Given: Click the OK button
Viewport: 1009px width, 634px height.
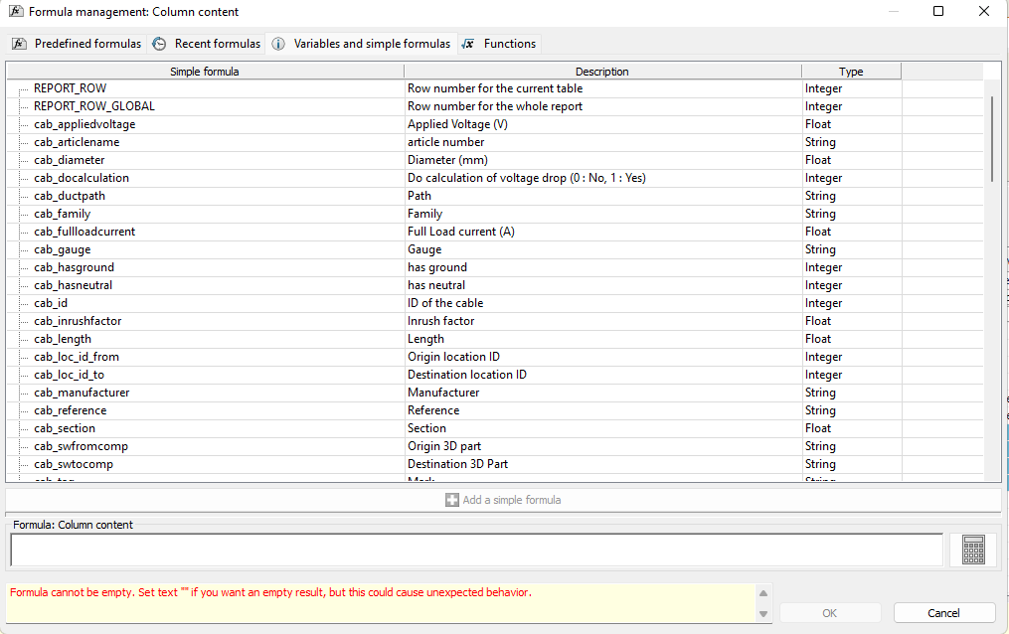Looking at the screenshot, I should tap(829, 613).
